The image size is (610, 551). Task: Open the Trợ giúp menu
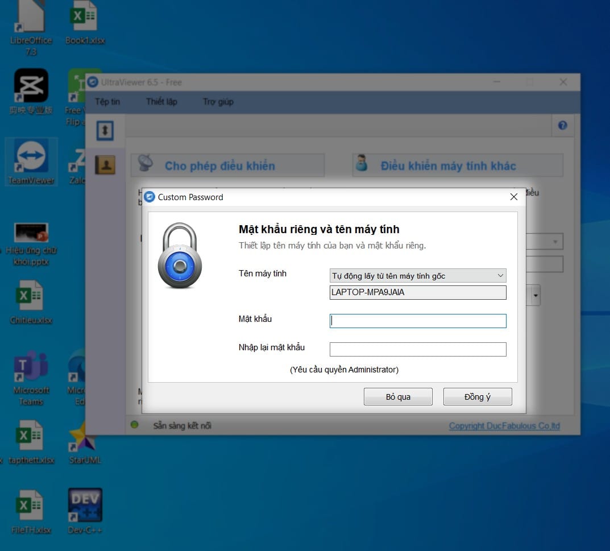(x=218, y=102)
